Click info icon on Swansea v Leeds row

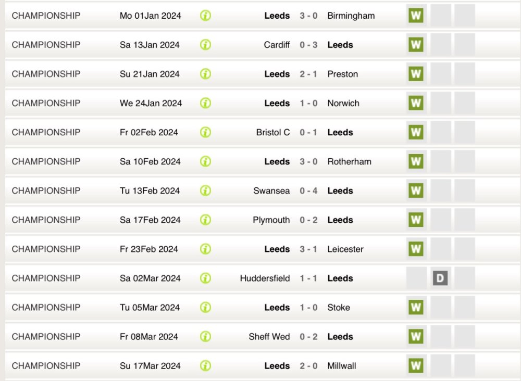[x=205, y=190]
